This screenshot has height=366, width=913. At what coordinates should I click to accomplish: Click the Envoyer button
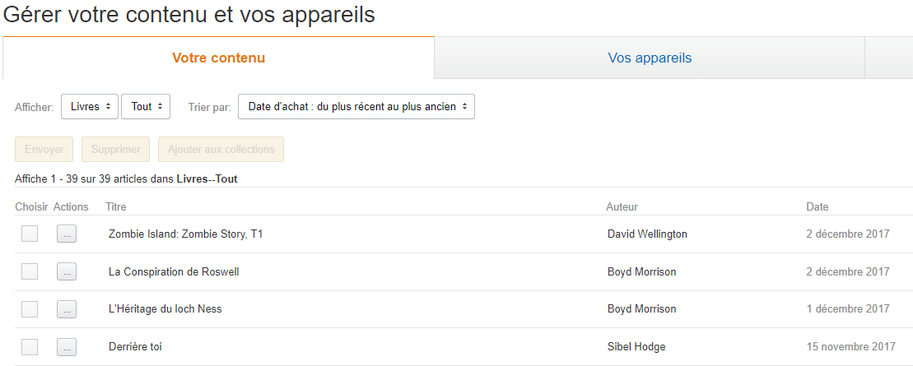pyautogui.click(x=44, y=150)
